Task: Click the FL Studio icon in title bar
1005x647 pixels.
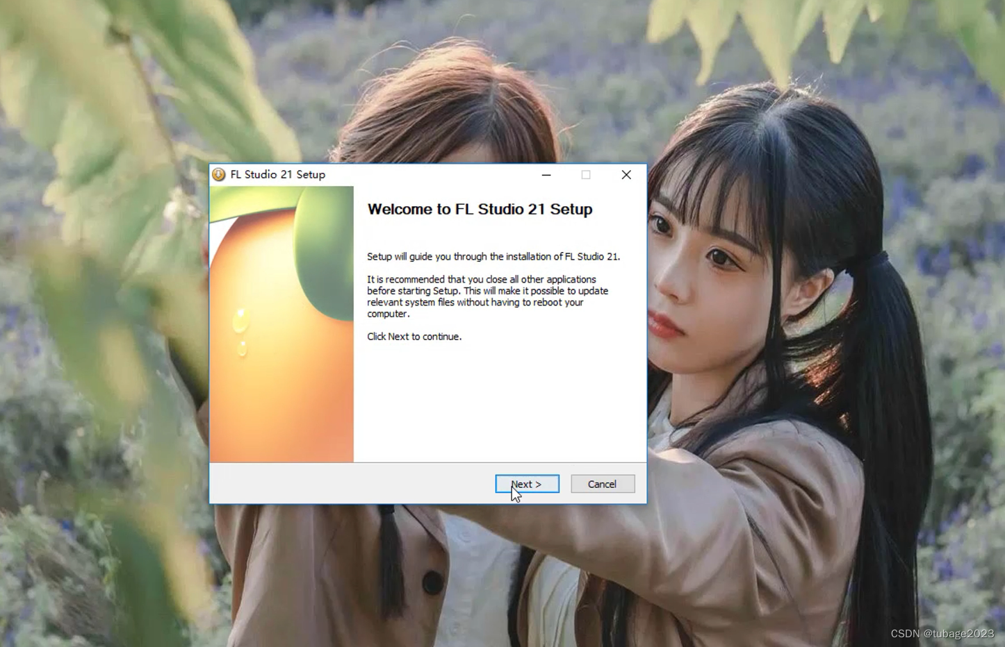Action: point(219,174)
